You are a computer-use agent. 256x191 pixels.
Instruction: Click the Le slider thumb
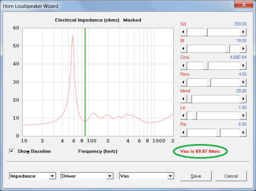[x=195, y=116]
